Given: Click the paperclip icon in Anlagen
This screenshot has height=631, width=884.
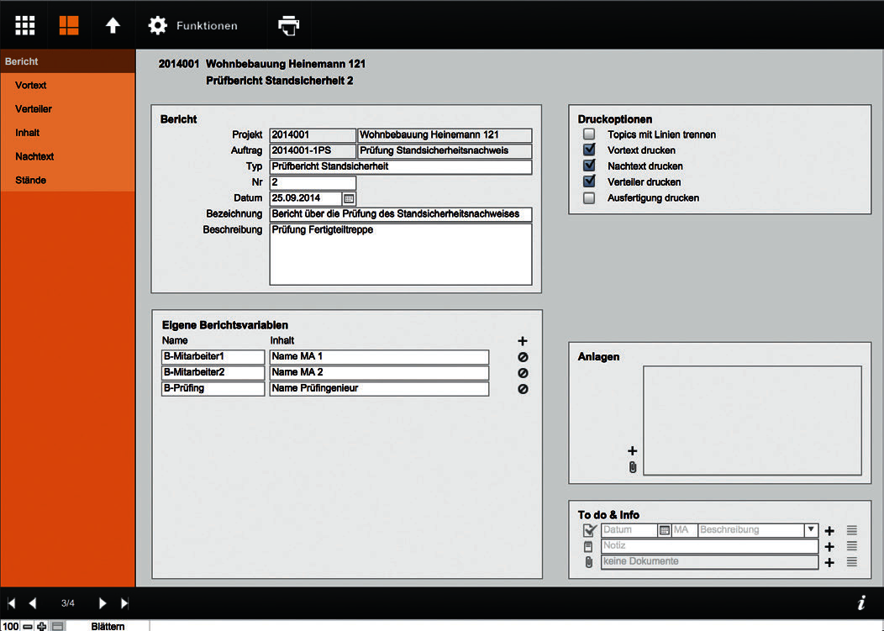Looking at the screenshot, I should (x=633, y=467).
